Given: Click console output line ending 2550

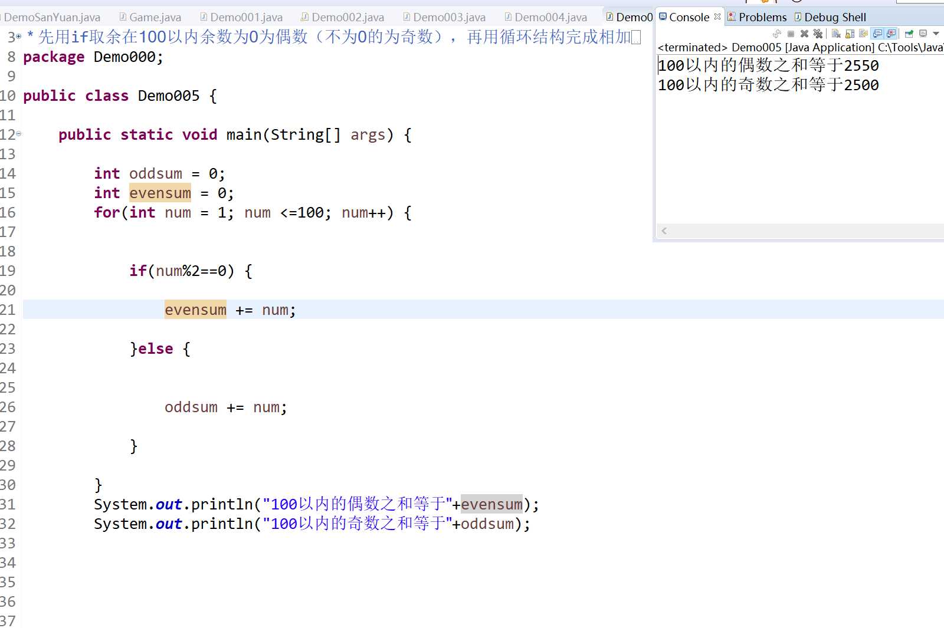Looking at the screenshot, I should pos(768,65).
